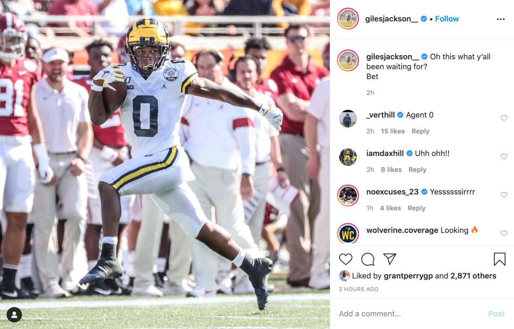Save the post using the bookmark icon

[x=499, y=259]
